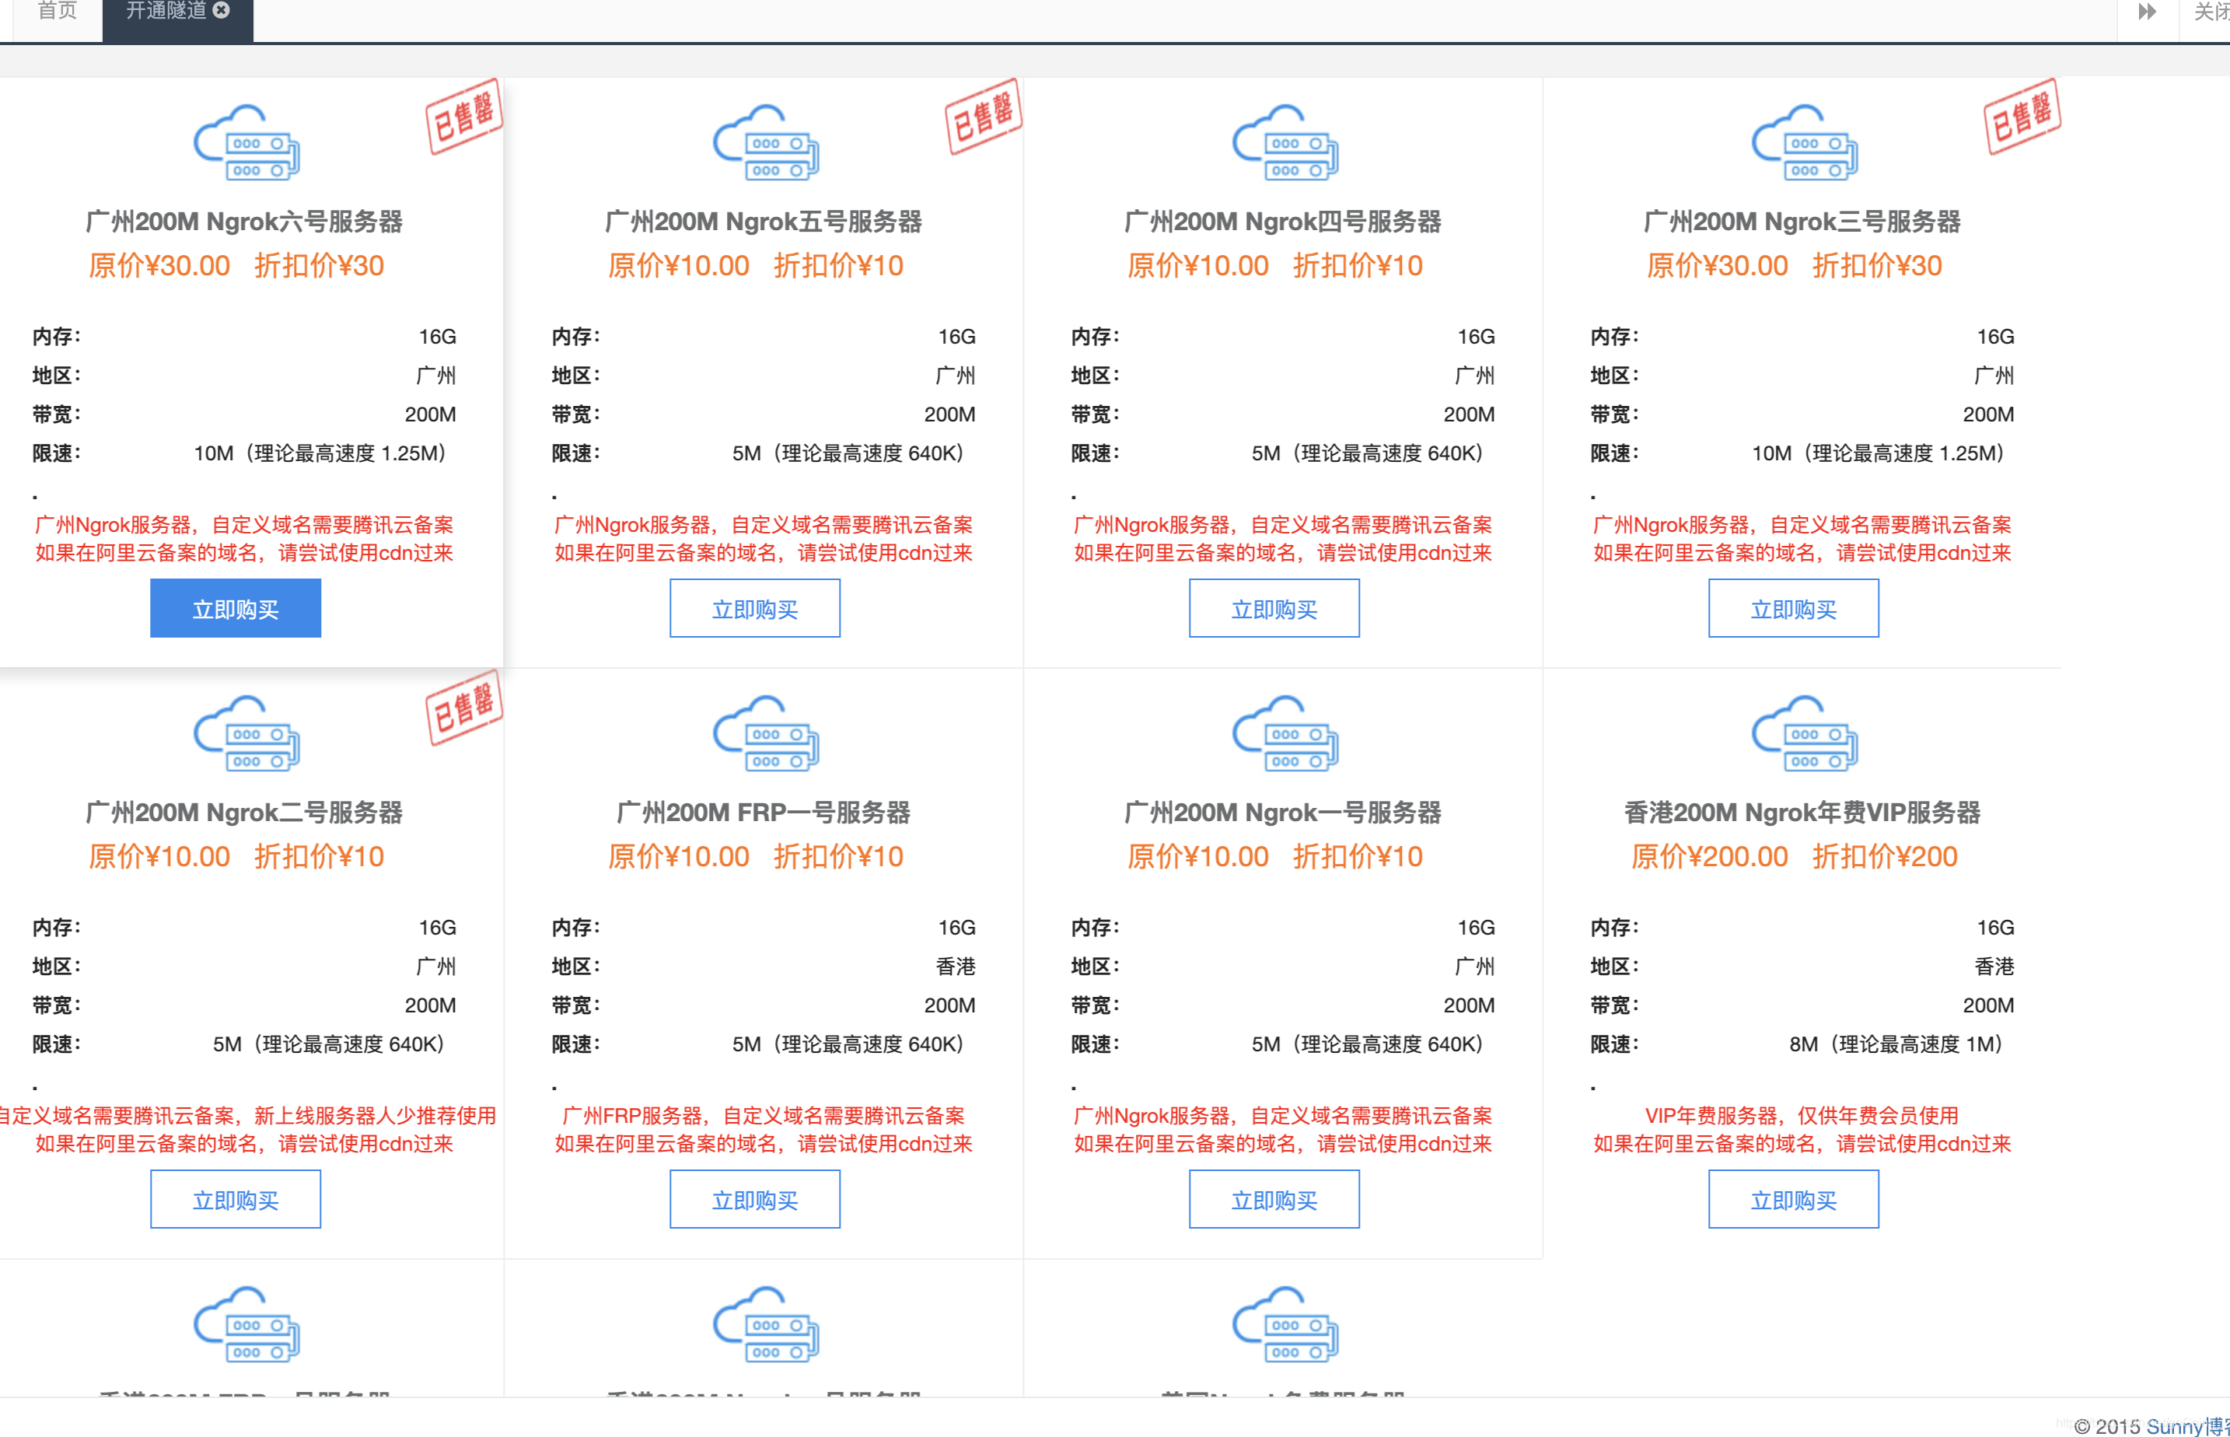Click cloud server icon of 广州Ngrok一号服务器

(1286, 732)
